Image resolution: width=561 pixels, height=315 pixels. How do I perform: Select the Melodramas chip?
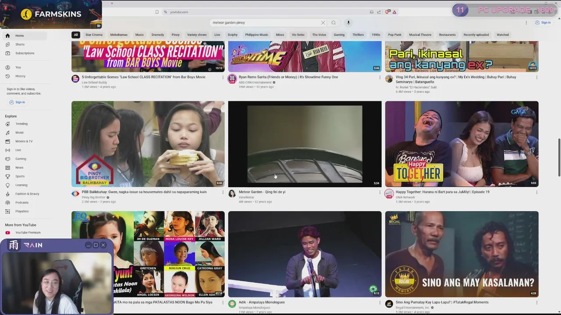(119, 35)
